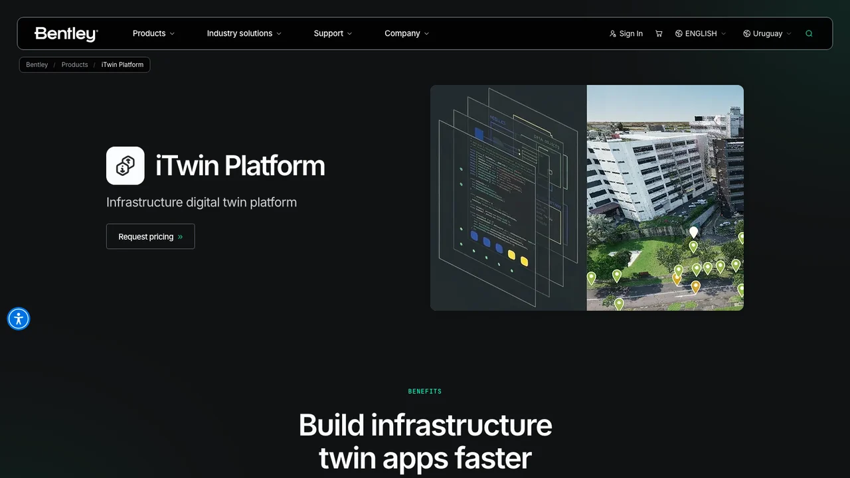Click the globe icon next to ENGLISH
Viewport: 850px width, 478px height.
tap(679, 33)
